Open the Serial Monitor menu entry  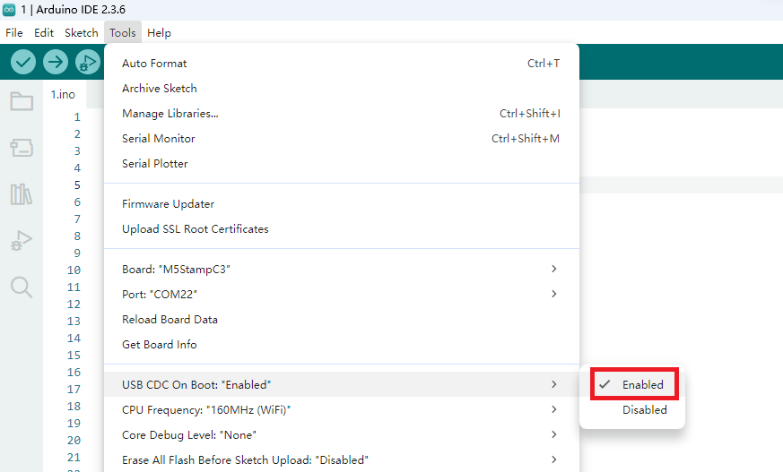342,139
